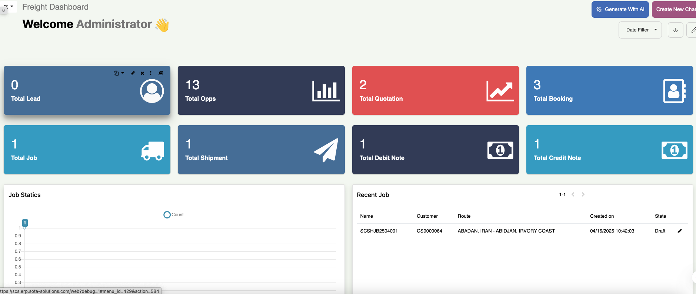Open the red Total Quotation tile

click(x=435, y=90)
